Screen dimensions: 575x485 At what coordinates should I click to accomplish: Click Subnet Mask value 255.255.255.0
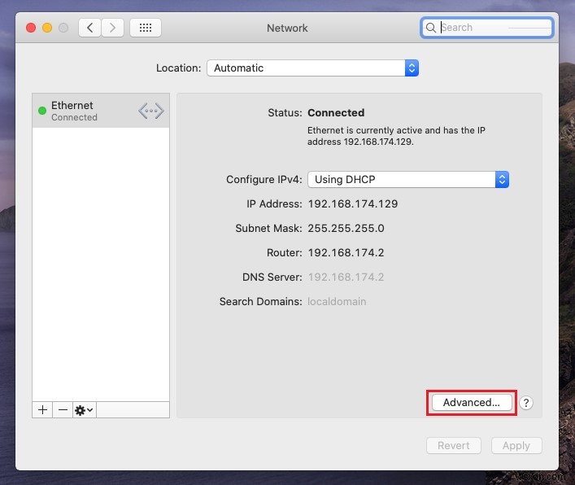click(x=346, y=228)
